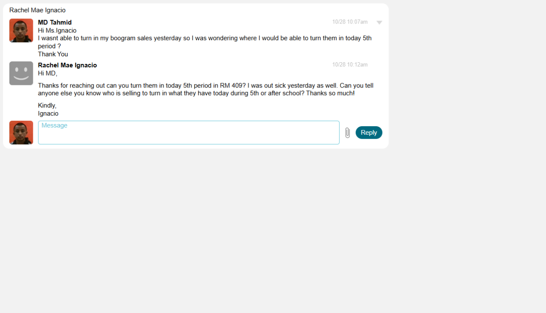Click the "Kindly," sign-off line
Screen dimensions: 546x313
tap(47, 105)
